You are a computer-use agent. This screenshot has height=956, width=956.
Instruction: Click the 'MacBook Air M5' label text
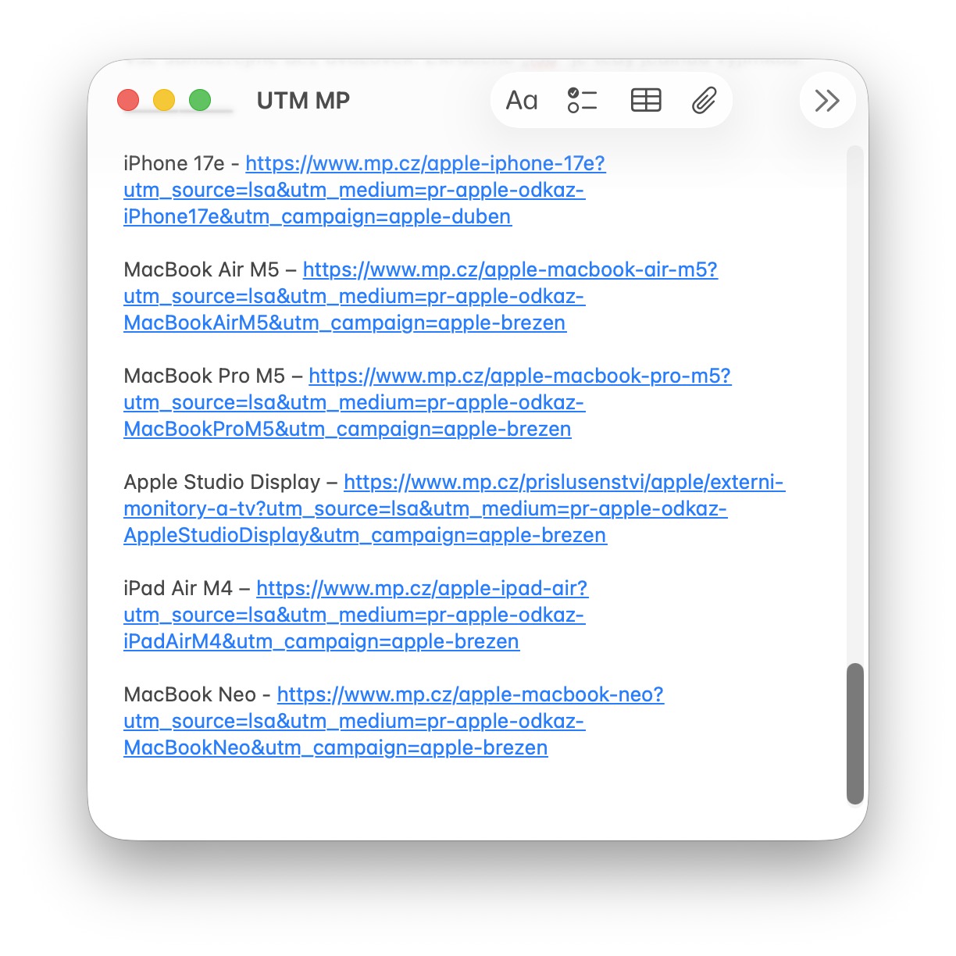click(x=202, y=269)
